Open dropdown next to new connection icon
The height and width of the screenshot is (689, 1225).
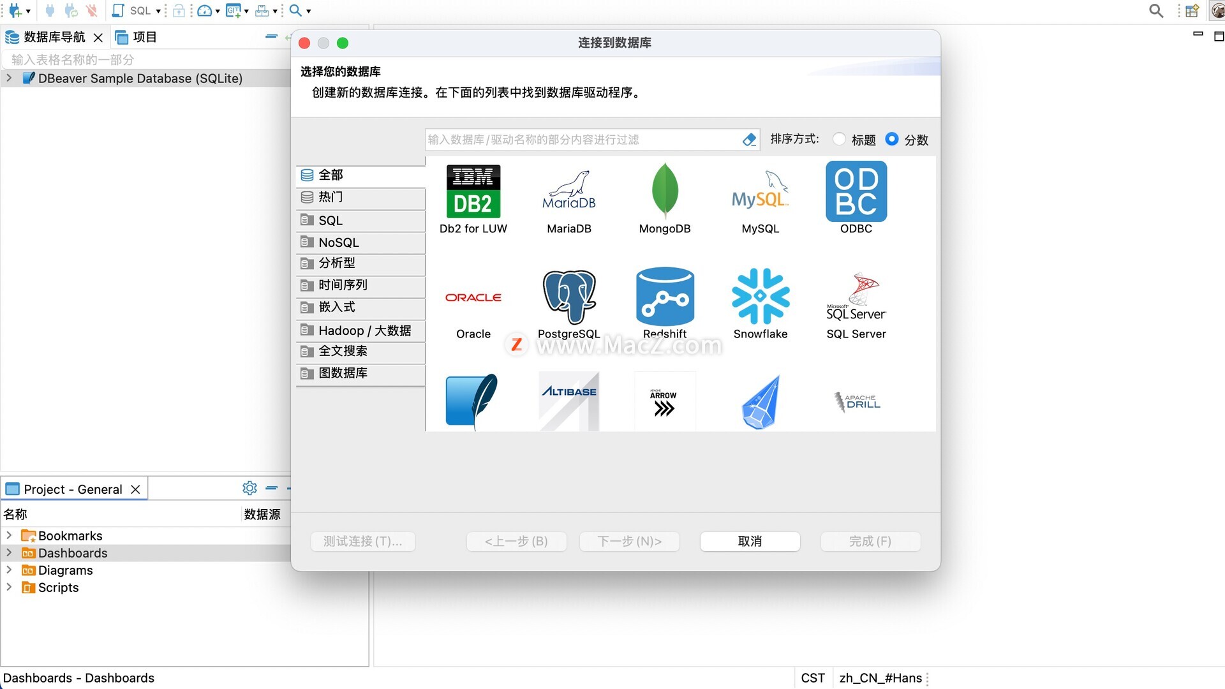point(28,11)
